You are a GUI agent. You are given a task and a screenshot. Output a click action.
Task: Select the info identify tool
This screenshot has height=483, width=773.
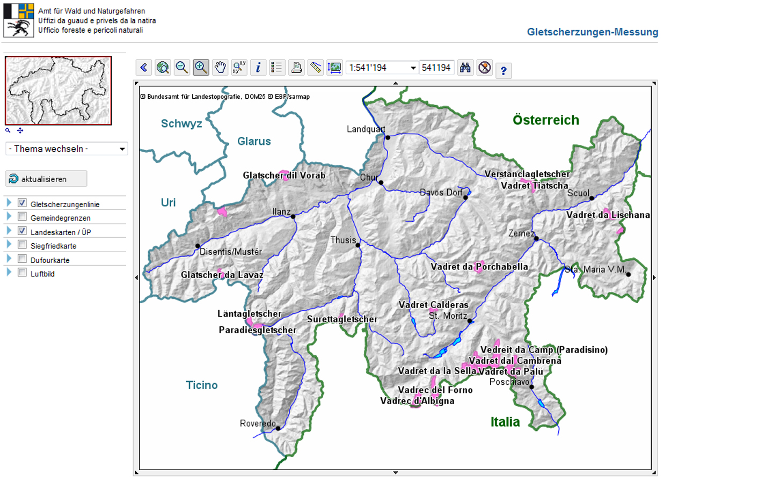pos(258,68)
